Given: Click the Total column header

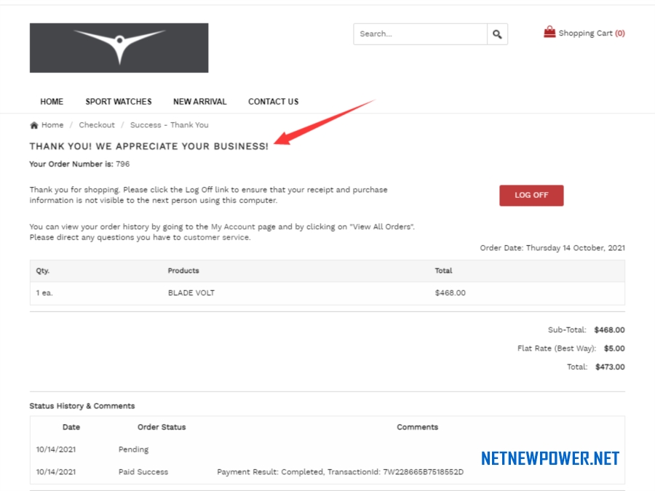Looking at the screenshot, I should point(443,271).
